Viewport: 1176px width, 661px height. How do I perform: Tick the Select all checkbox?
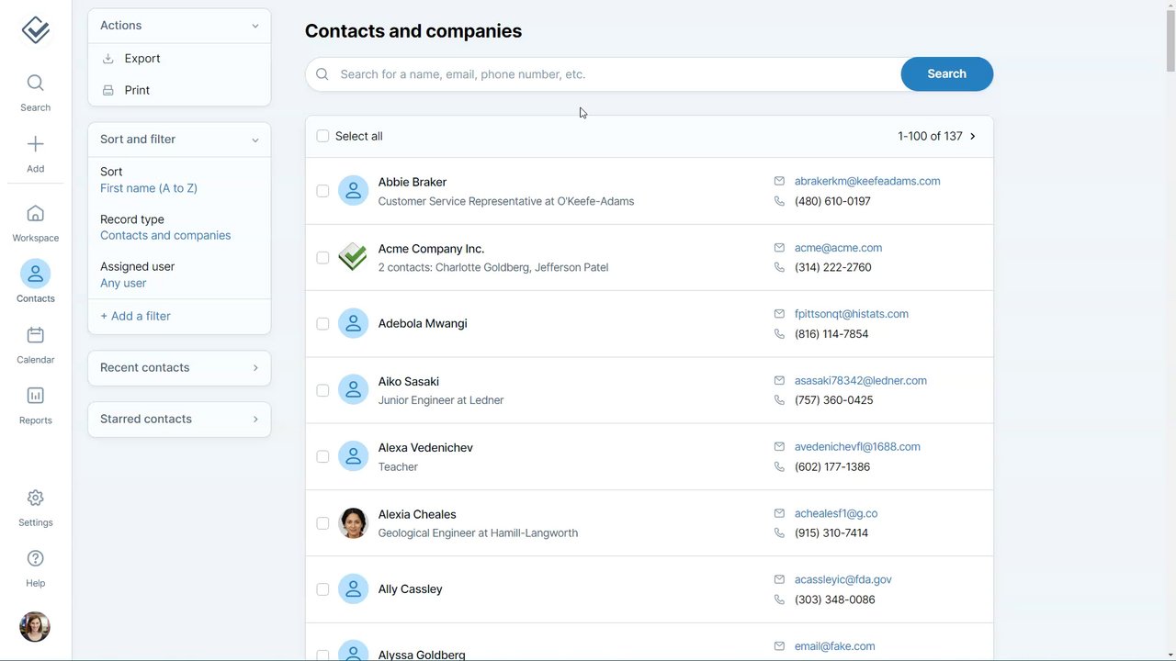click(322, 136)
